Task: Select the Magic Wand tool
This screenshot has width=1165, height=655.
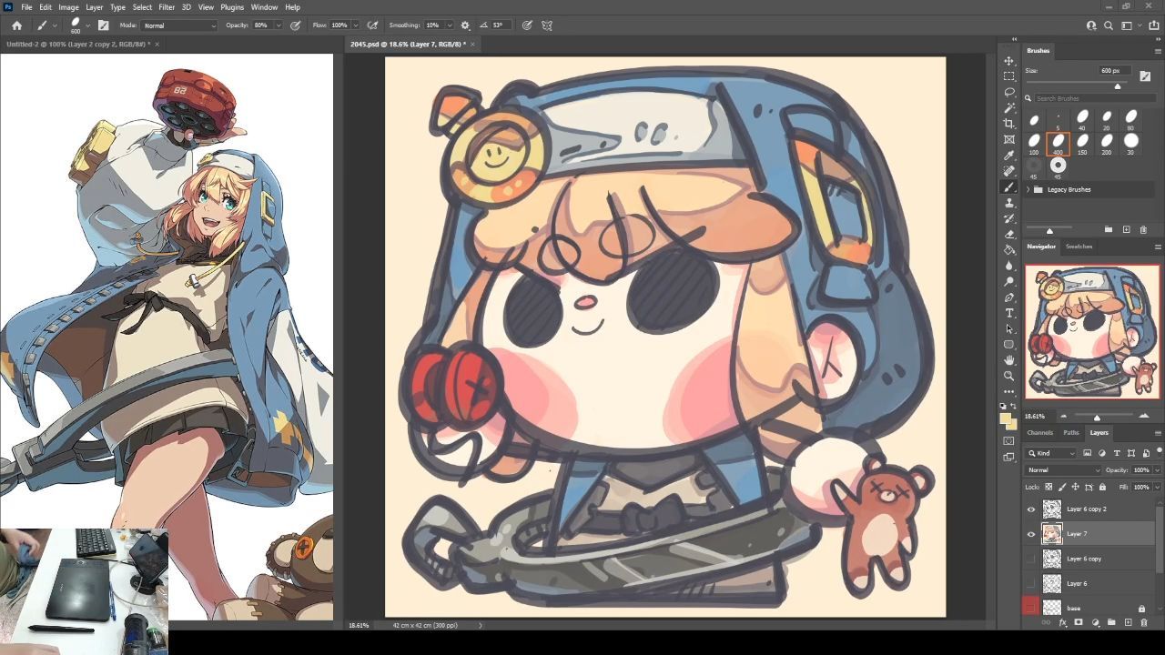Action: pos(1008,108)
